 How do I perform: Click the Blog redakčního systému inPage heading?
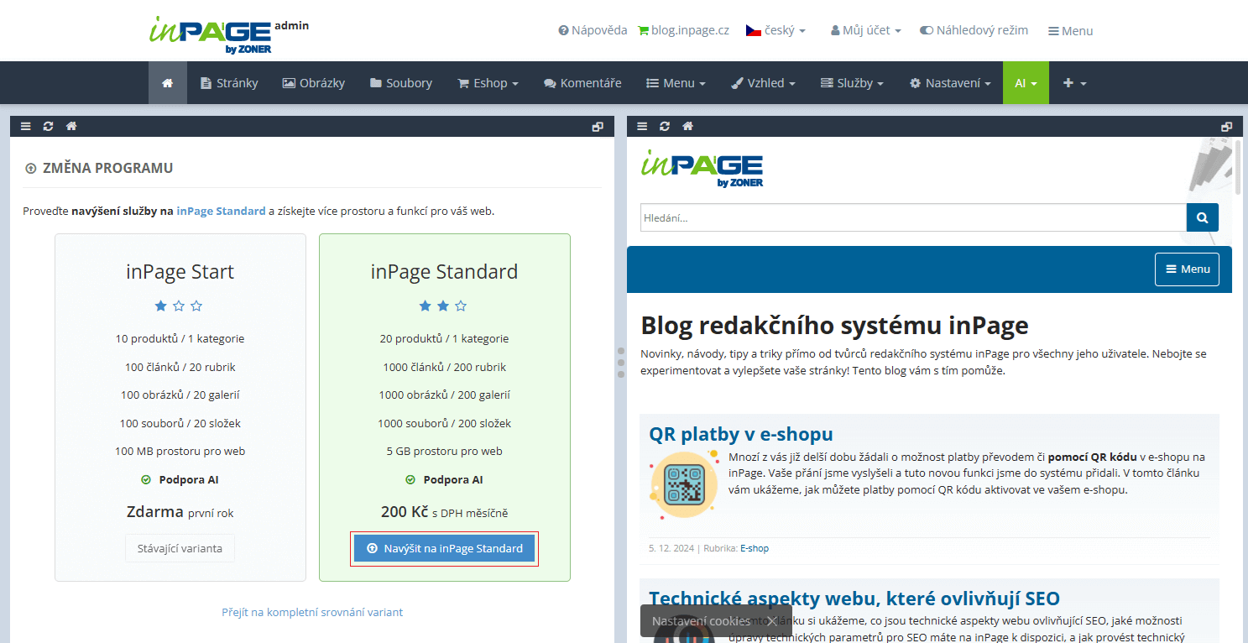[x=834, y=326]
